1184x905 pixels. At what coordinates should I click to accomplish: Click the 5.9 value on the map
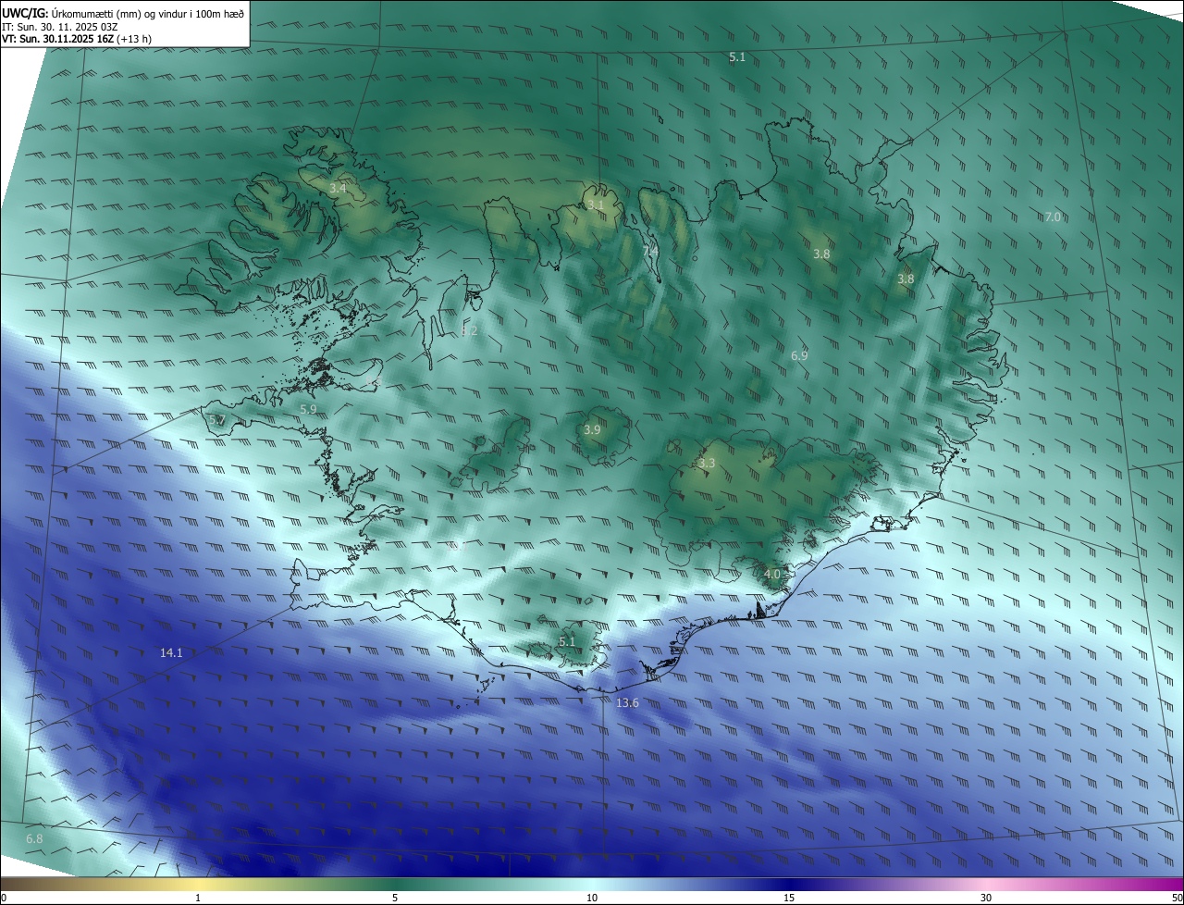coord(308,409)
